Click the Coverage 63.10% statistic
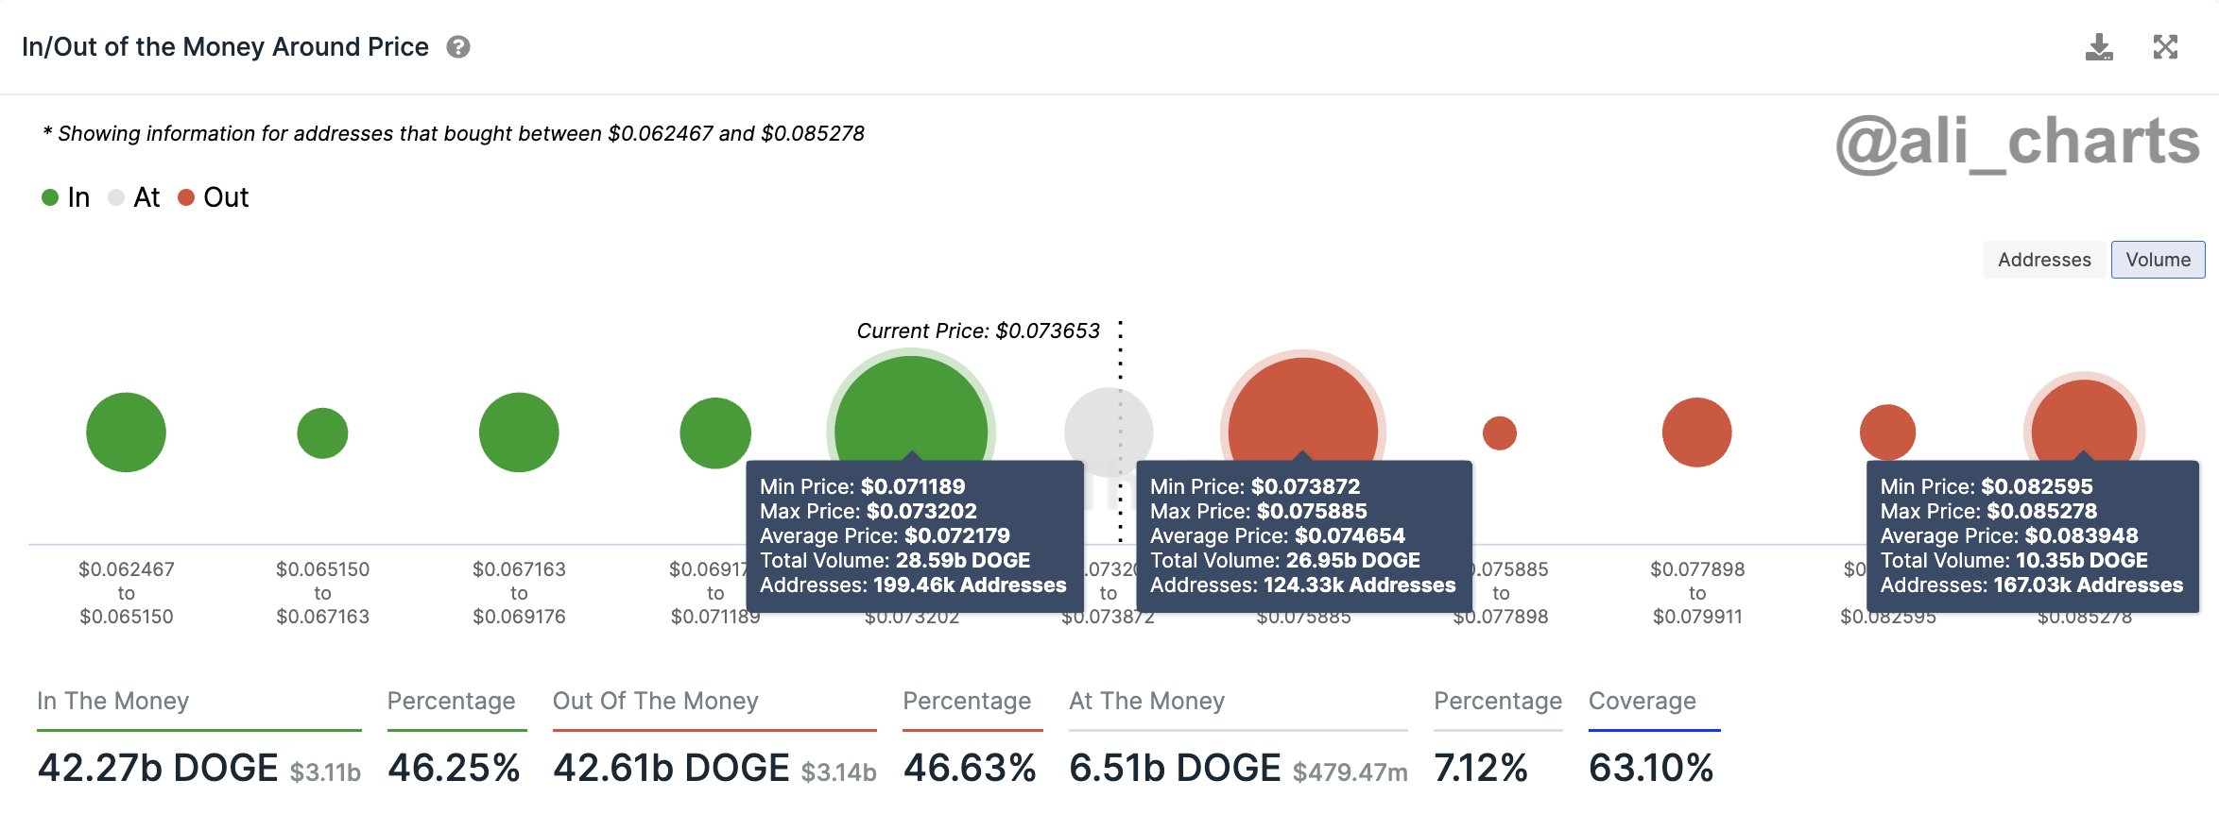This screenshot has width=2219, height=831. pyautogui.click(x=1651, y=768)
